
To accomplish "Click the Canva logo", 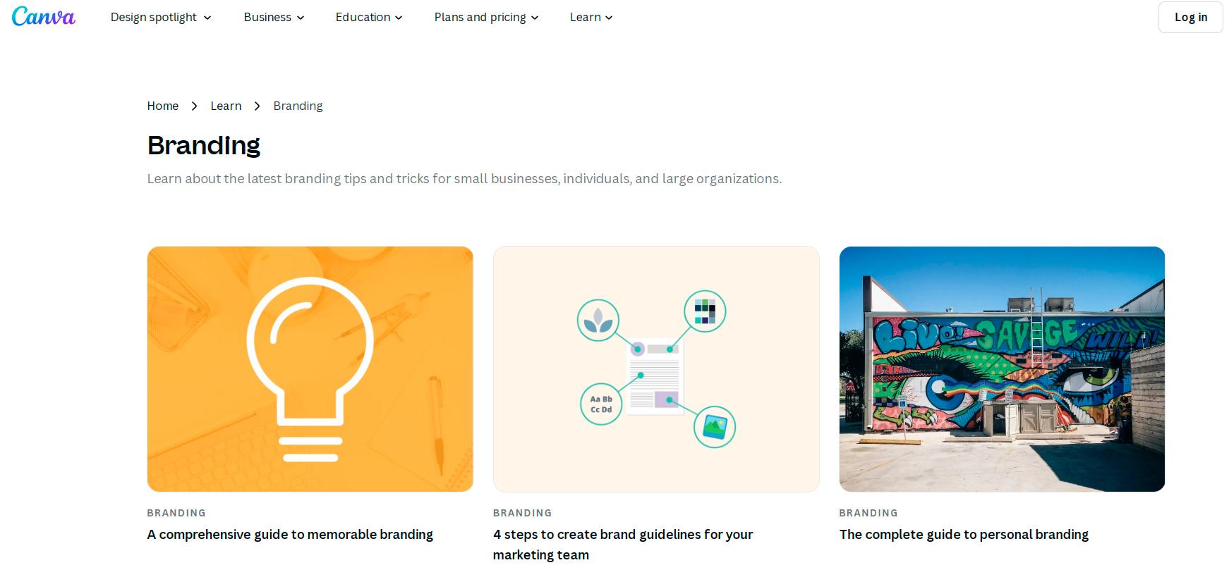I will coord(44,17).
